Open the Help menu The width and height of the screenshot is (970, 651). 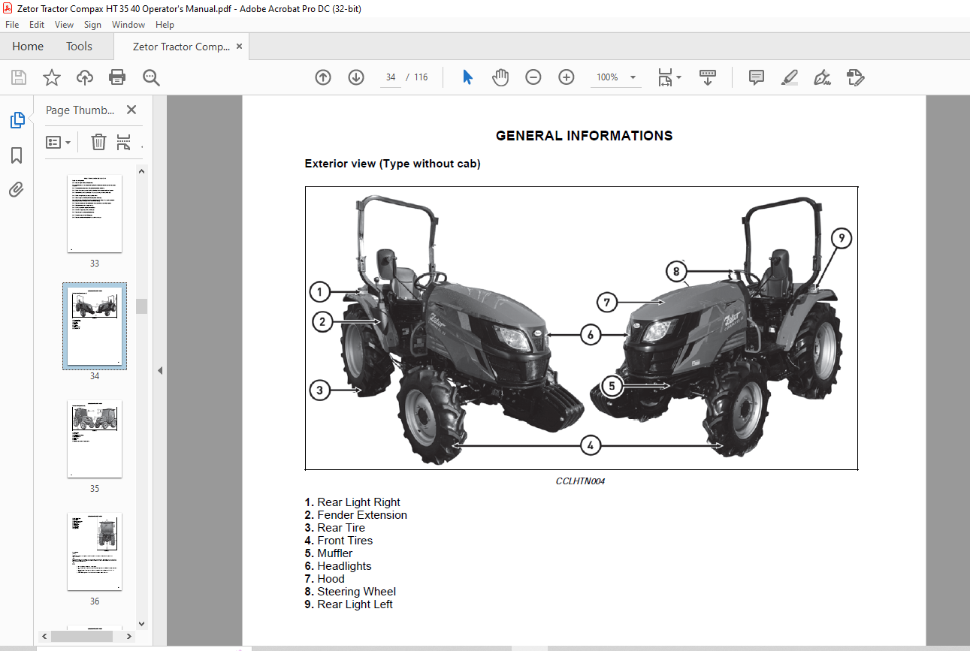coord(165,25)
